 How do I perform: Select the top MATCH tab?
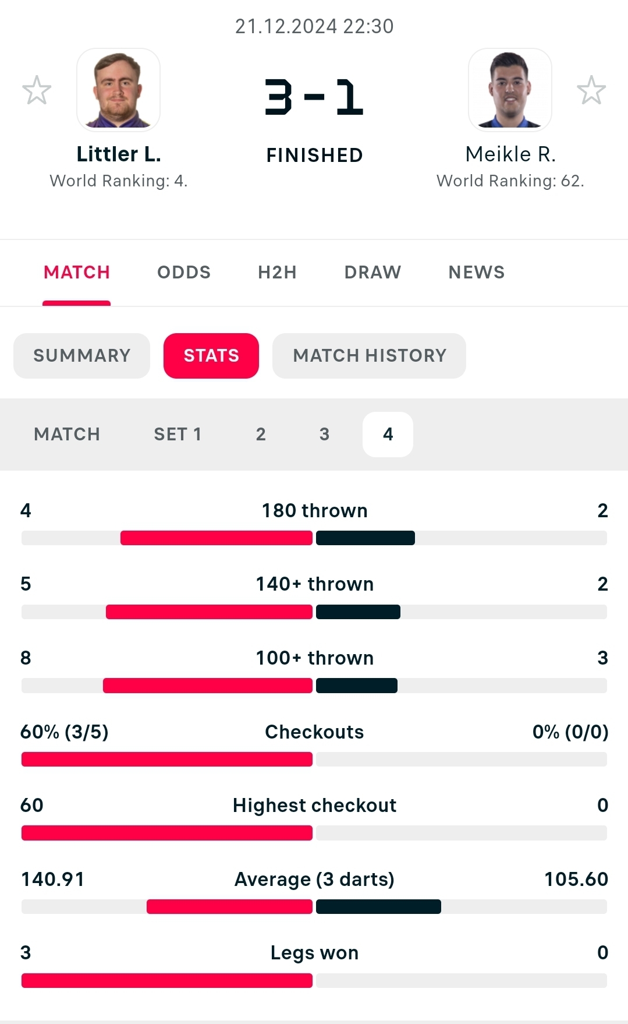coord(77,272)
